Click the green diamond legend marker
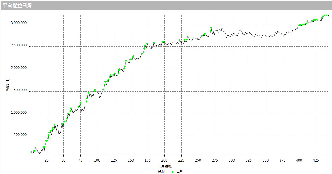 [173, 172]
